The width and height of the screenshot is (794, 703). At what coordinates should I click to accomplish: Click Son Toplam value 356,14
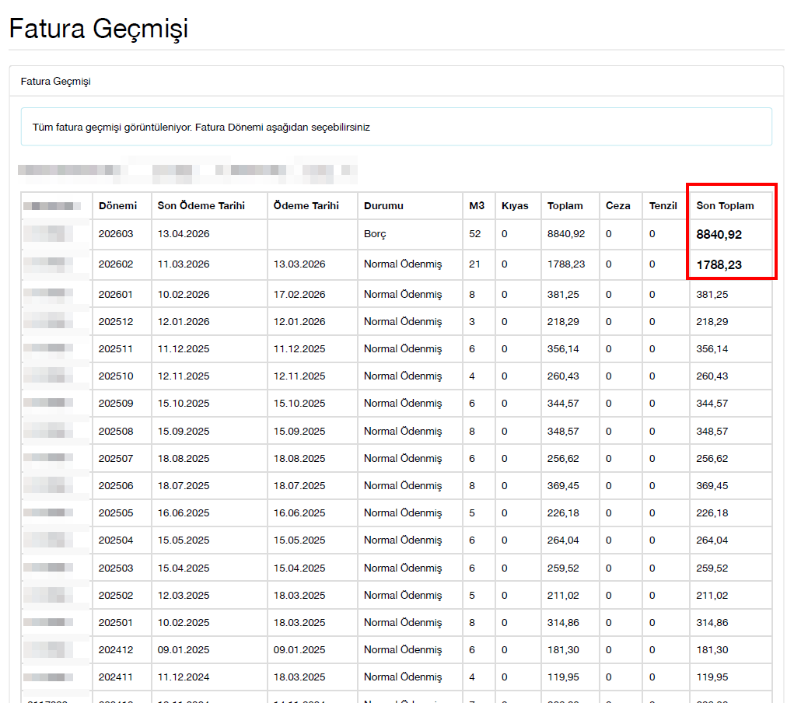point(712,349)
